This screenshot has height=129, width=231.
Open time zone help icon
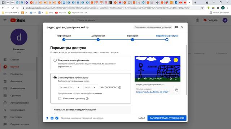pyautogui.click(x=119, y=87)
